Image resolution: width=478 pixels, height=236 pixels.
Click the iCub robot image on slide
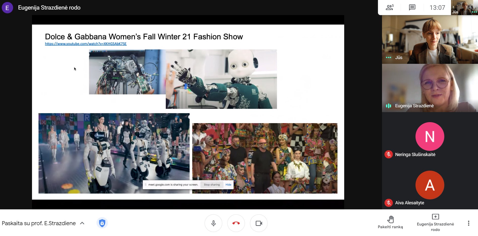(221, 79)
